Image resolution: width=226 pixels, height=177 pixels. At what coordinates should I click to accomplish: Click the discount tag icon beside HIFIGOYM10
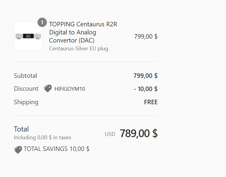48,89
